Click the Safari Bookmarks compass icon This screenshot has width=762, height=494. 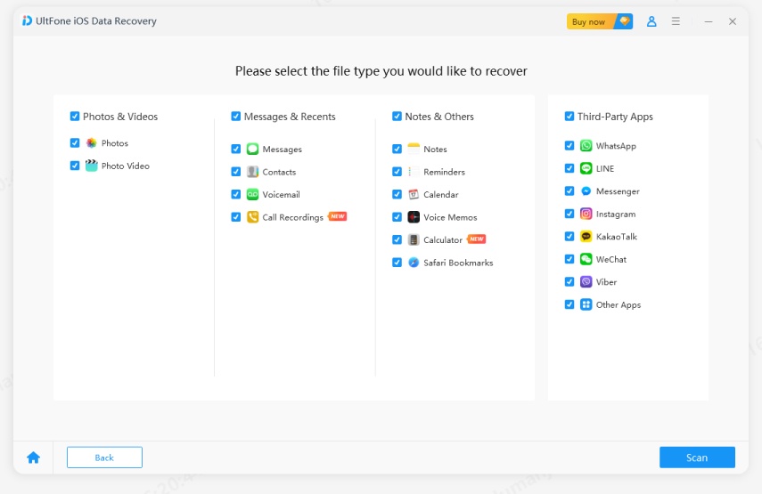tap(414, 263)
